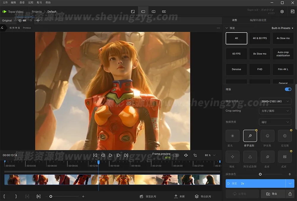Open the 3840×2160 (4K) output resolution dropdown
The width and height of the screenshot is (297, 201).
coord(275,101)
